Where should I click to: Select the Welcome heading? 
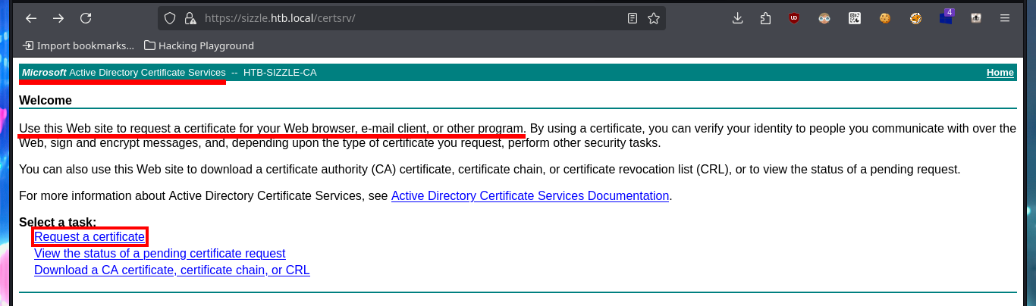pos(46,100)
